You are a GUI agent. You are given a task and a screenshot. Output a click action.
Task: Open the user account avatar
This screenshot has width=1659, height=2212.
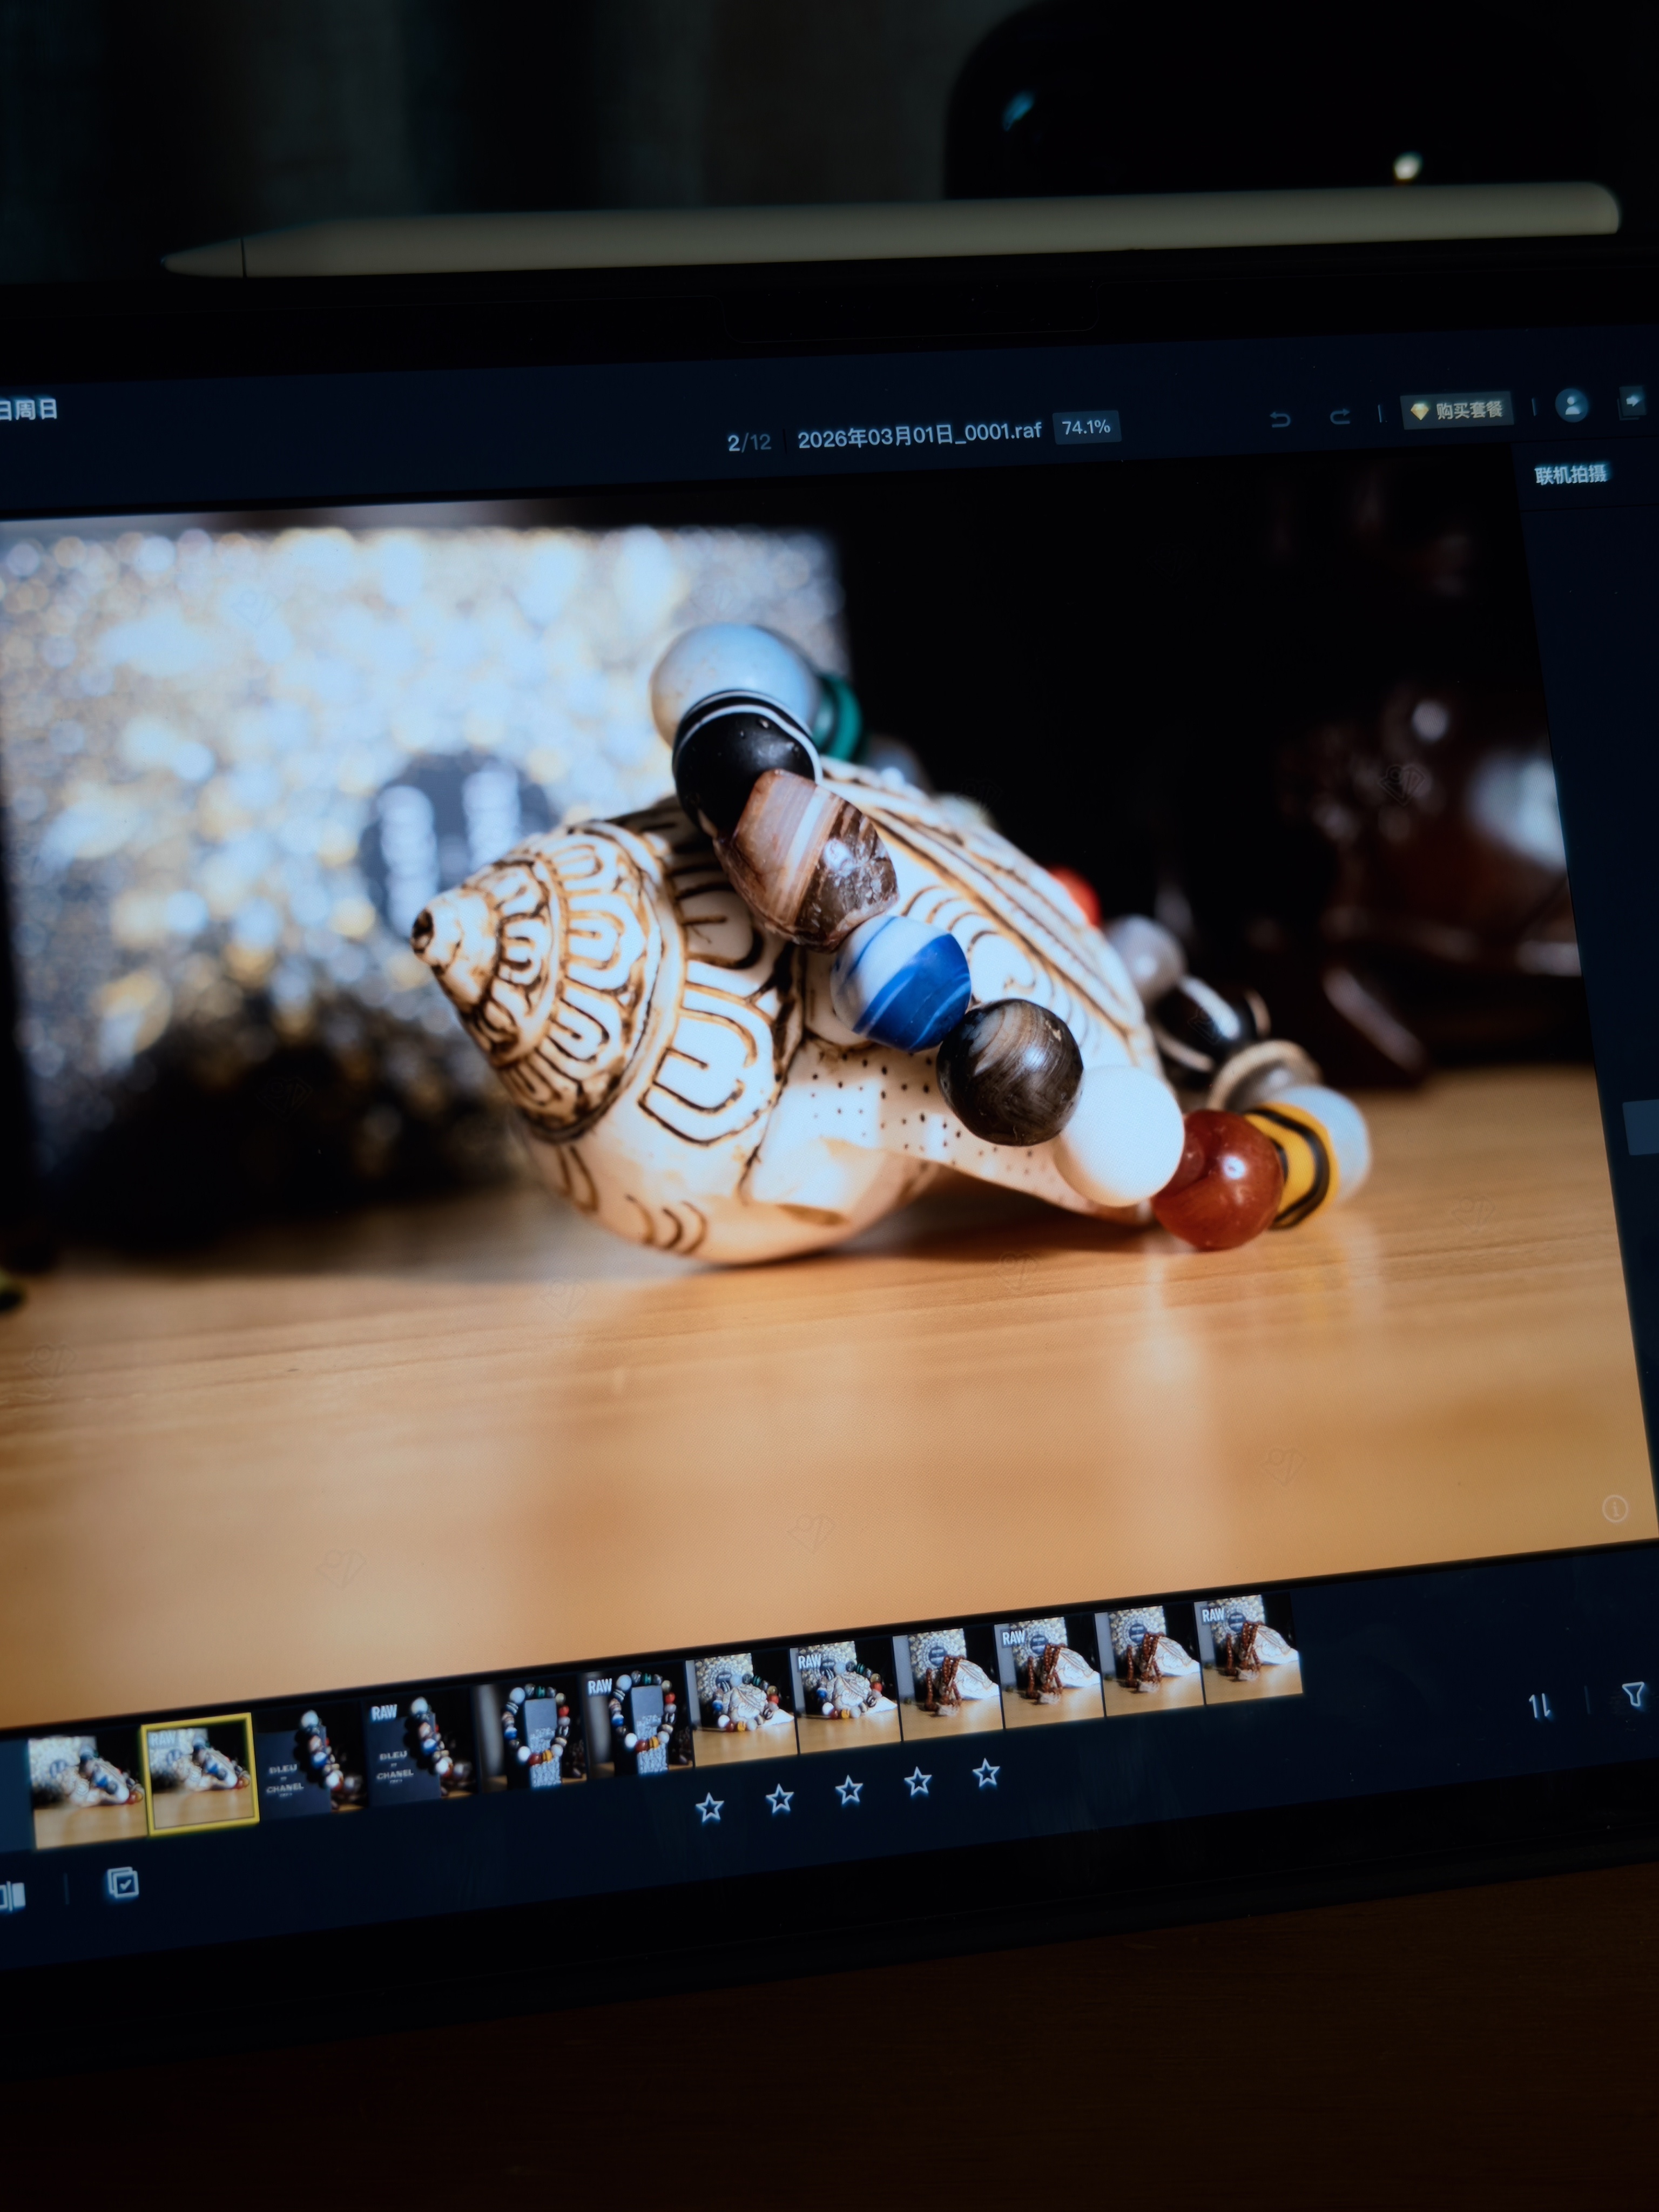pos(1572,405)
